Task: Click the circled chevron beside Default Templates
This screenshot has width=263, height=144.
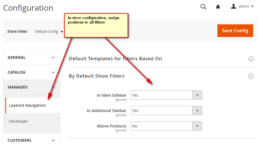Action: click(251, 59)
